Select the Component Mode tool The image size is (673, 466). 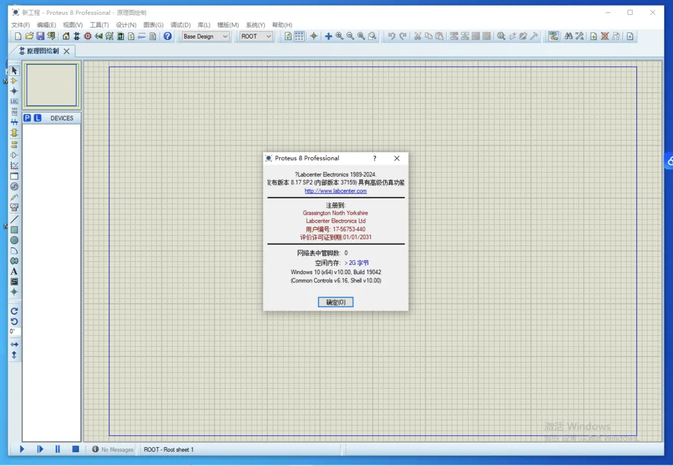point(14,80)
